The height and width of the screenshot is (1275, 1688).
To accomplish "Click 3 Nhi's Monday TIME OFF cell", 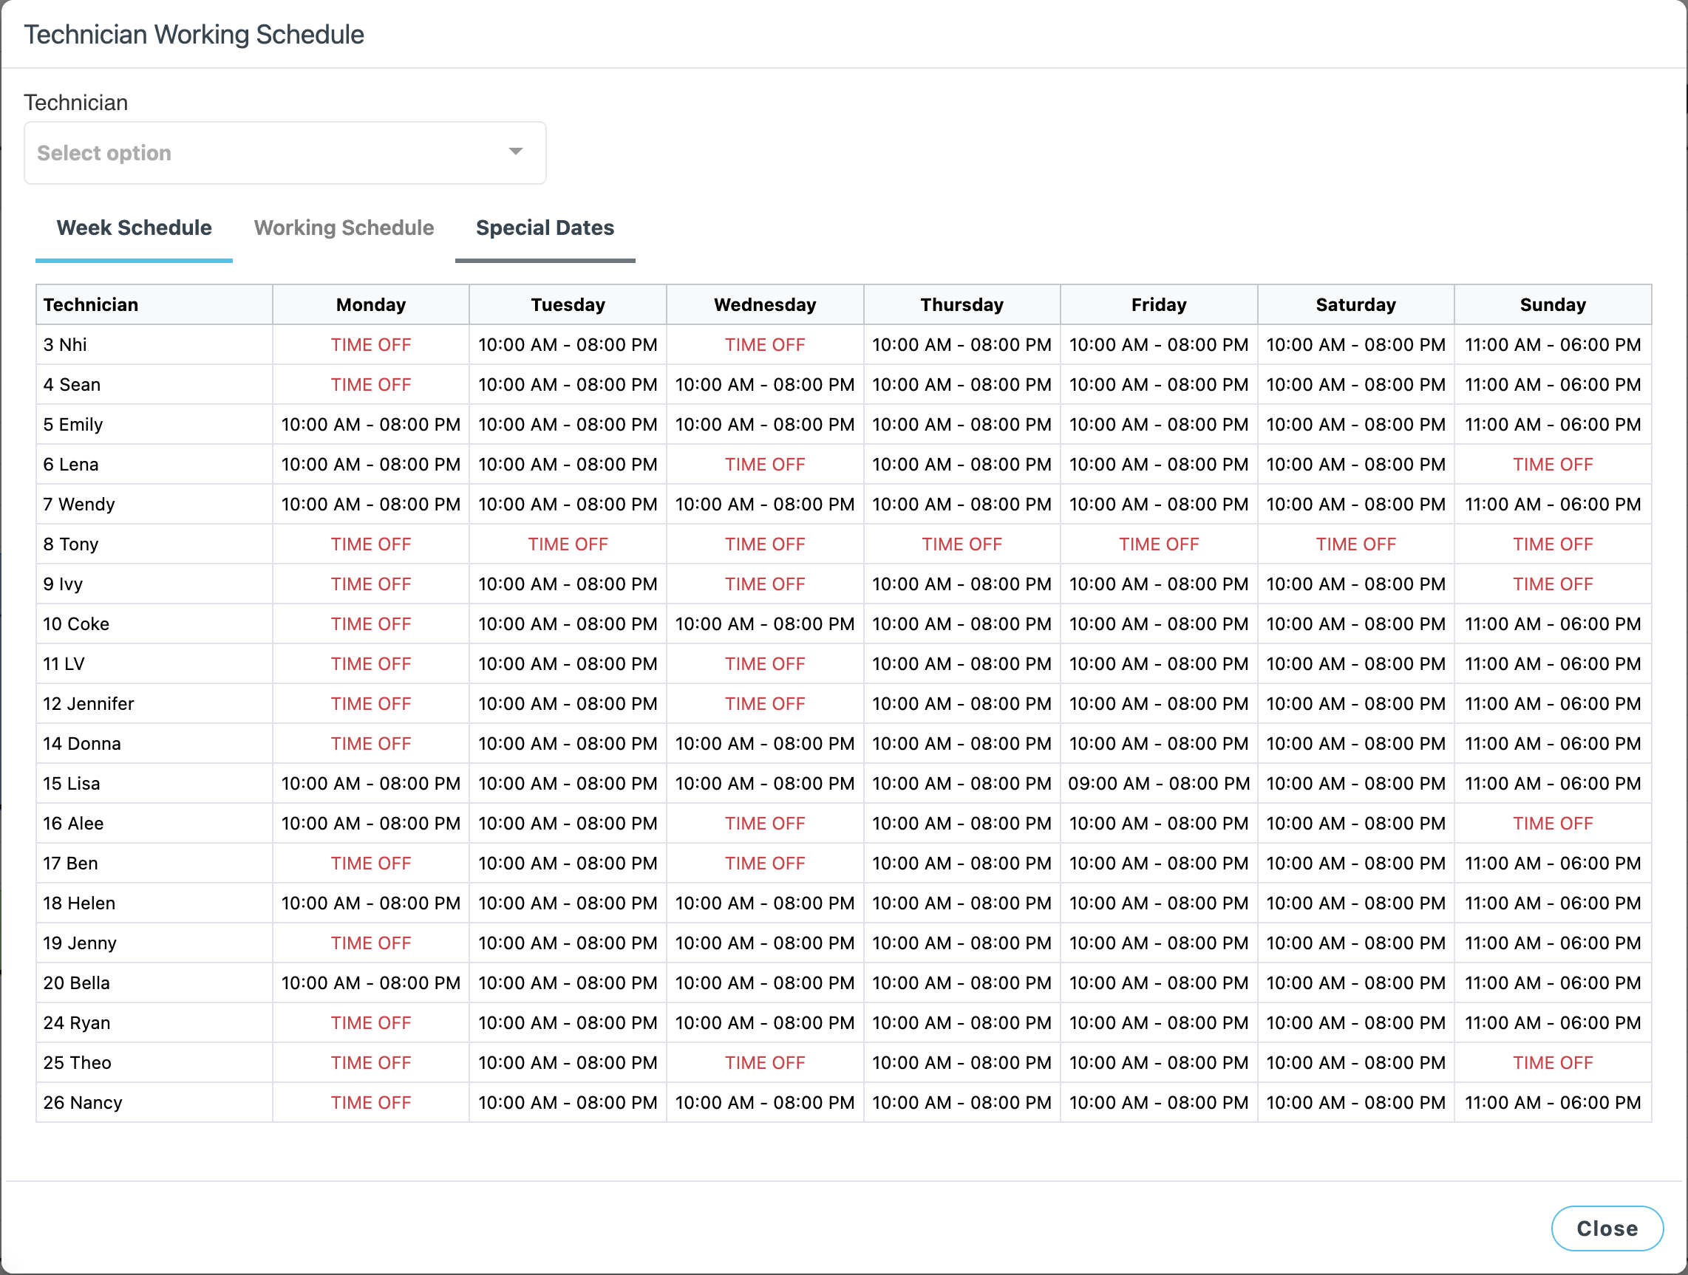I will 370,345.
